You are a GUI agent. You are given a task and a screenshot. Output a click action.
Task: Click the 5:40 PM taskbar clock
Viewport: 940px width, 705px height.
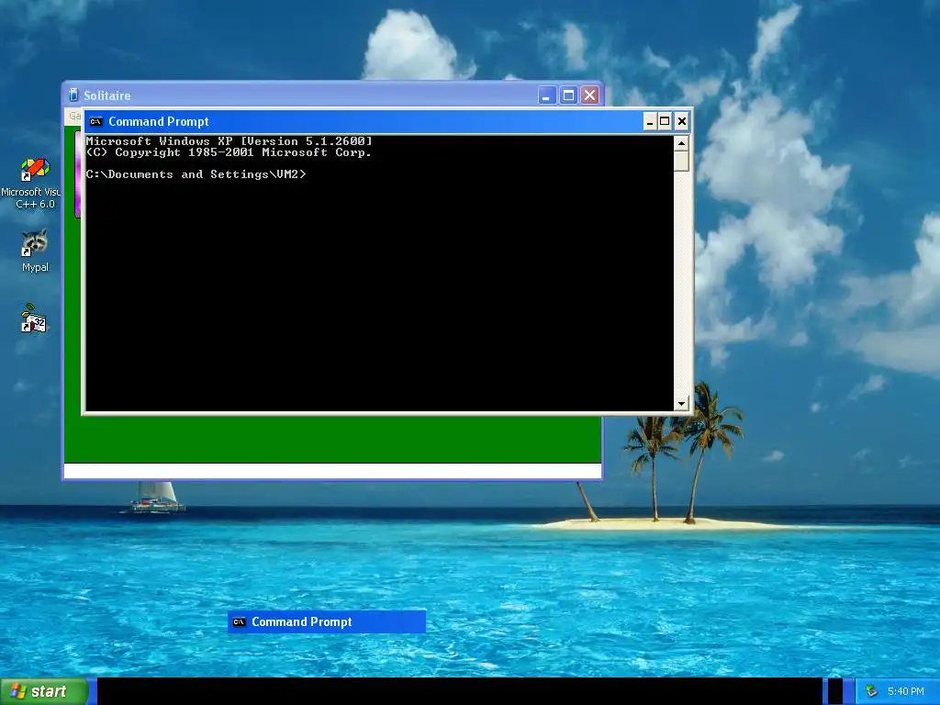[905, 691]
